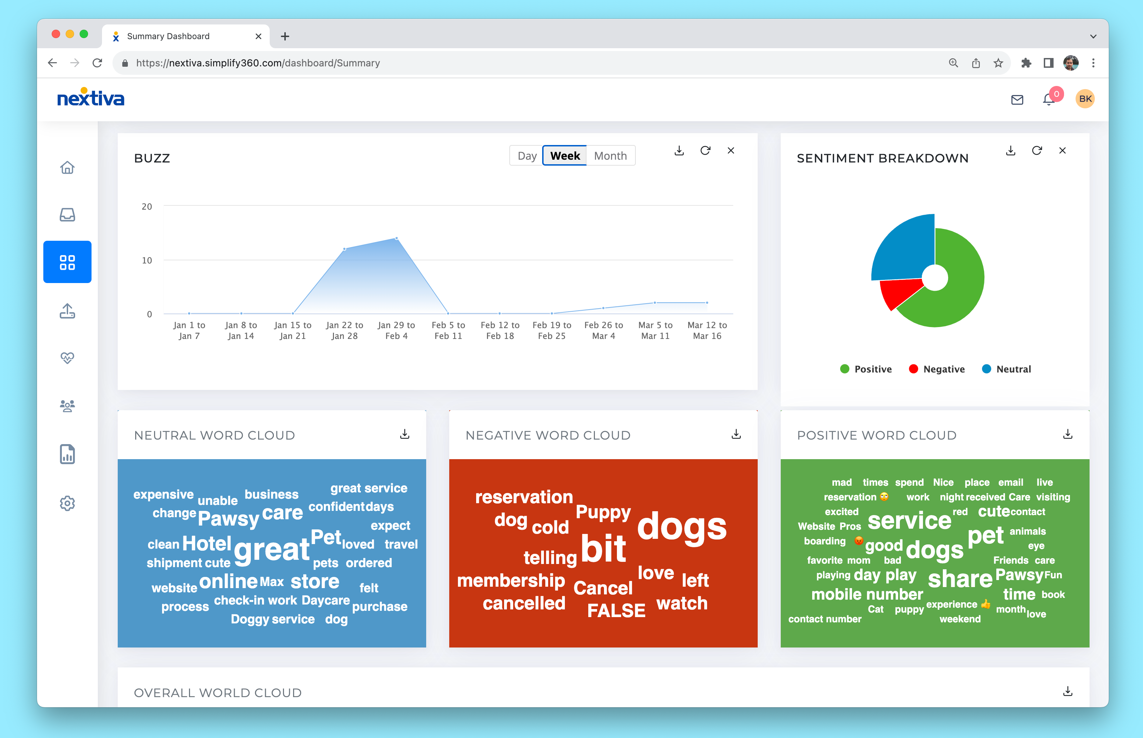Viewport: 1143px width, 738px height.
Task: Toggle the heart/favorites icon in sidebar
Action: pos(68,358)
